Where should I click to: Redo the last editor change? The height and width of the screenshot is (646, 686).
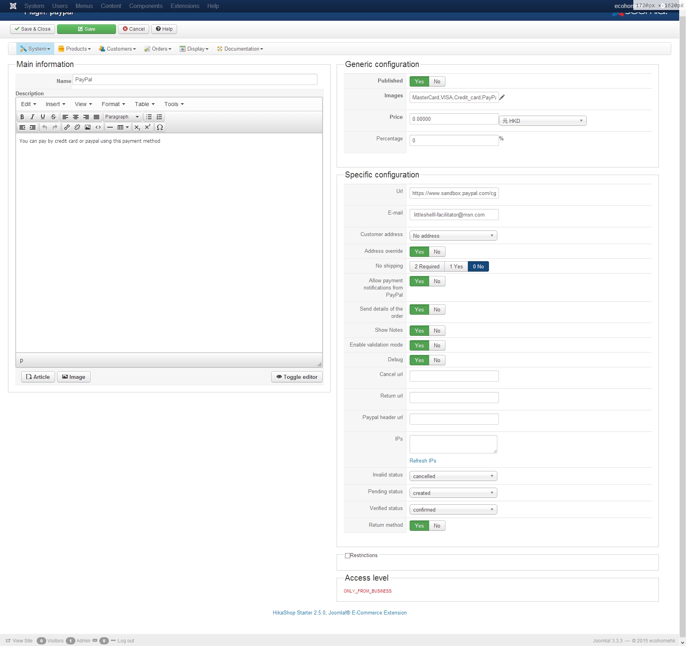[x=55, y=127]
